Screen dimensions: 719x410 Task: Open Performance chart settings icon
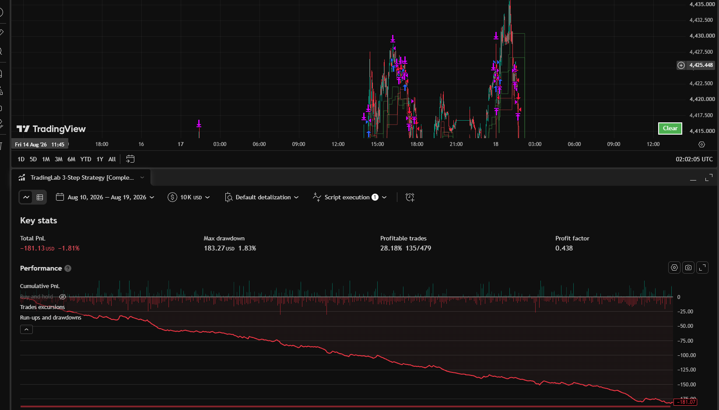tap(674, 268)
